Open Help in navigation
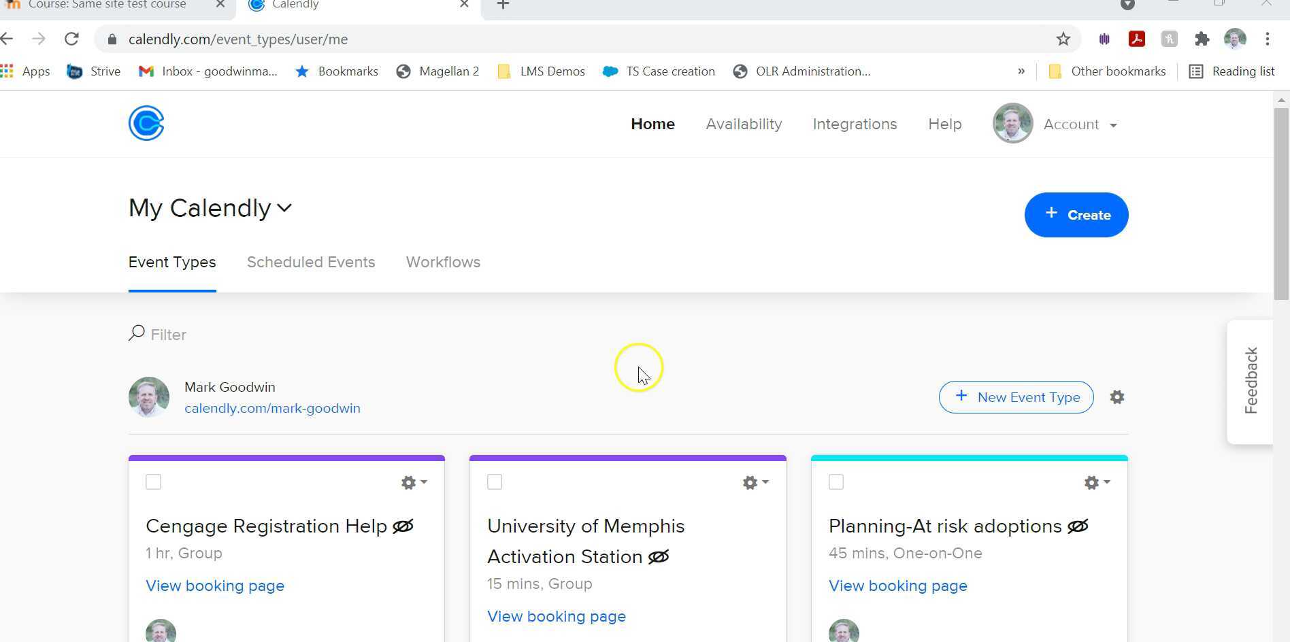The image size is (1290, 642). [x=944, y=124]
